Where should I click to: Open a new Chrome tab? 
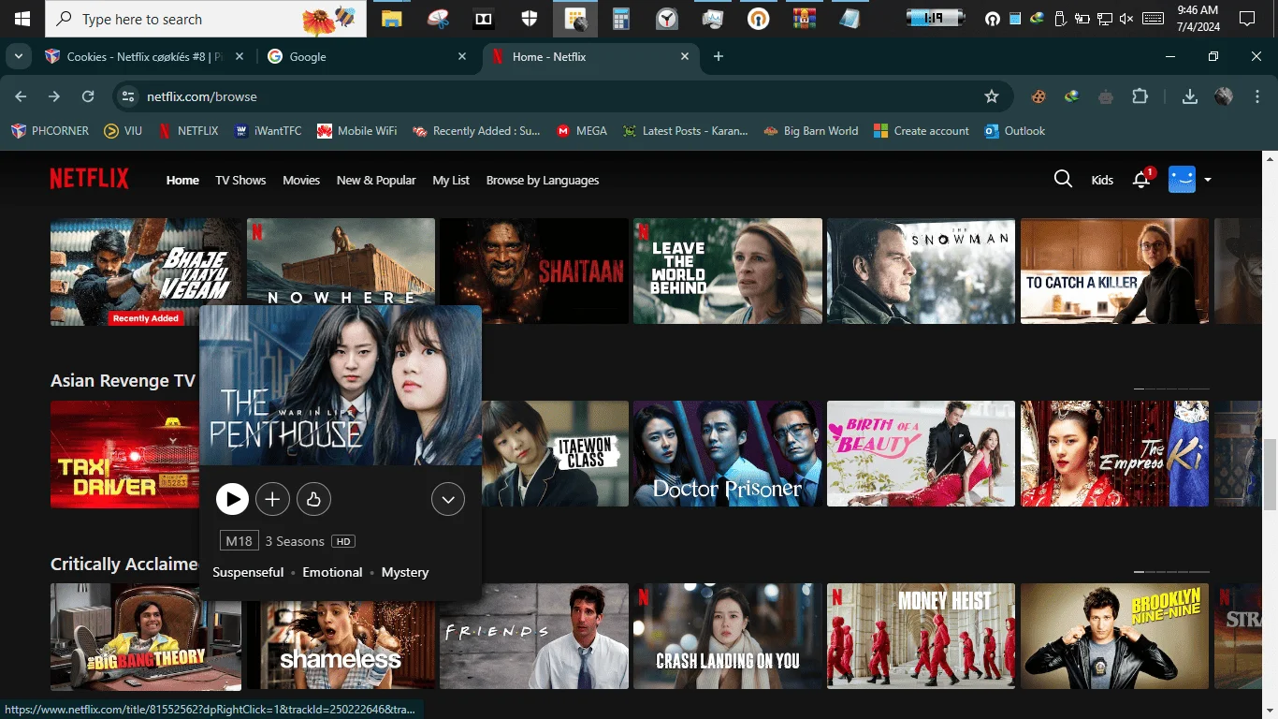click(x=719, y=56)
